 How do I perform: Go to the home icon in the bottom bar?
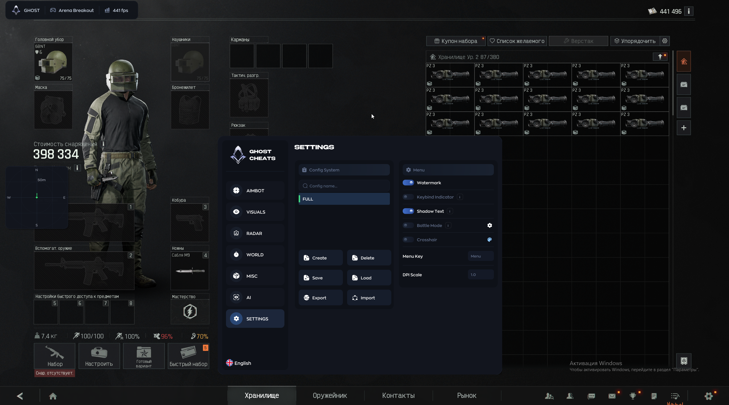(x=53, y=396)
